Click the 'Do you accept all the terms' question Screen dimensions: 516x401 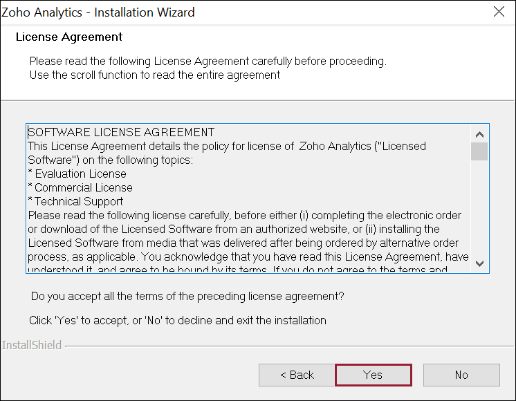tap(187, 296)
